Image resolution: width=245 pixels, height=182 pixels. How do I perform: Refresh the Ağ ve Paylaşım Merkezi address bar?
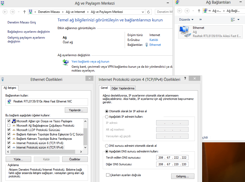pyautogui.click(x=148, y=12)
